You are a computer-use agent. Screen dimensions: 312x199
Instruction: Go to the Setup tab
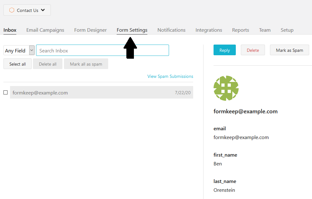(x=287, y=30)
